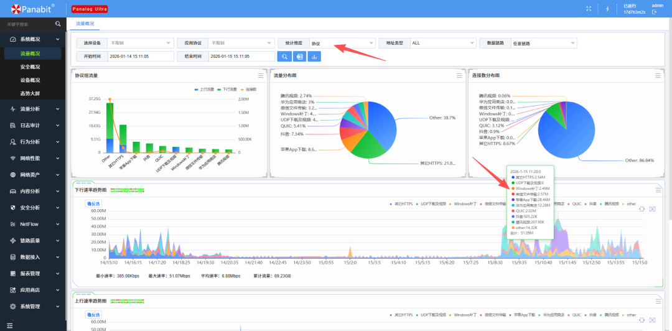The height and width of the screenshot is (331, 672).
Task: Open 数据接入 menu in the sidebar
Action: point(33,257)
